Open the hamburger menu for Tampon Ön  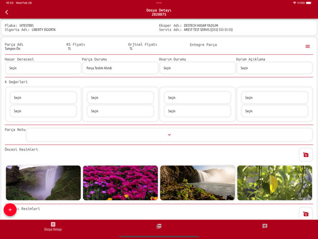click(x=308, y=46)
